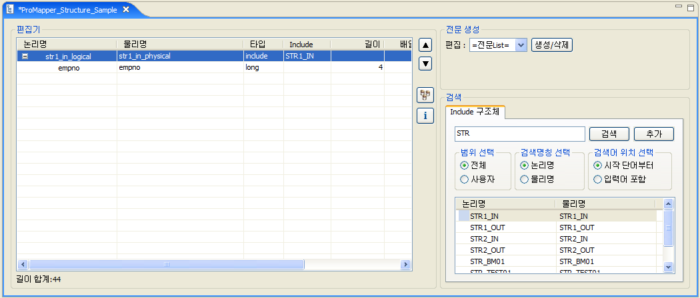Click STR1_OUT physical name in results

pos(577,227)
